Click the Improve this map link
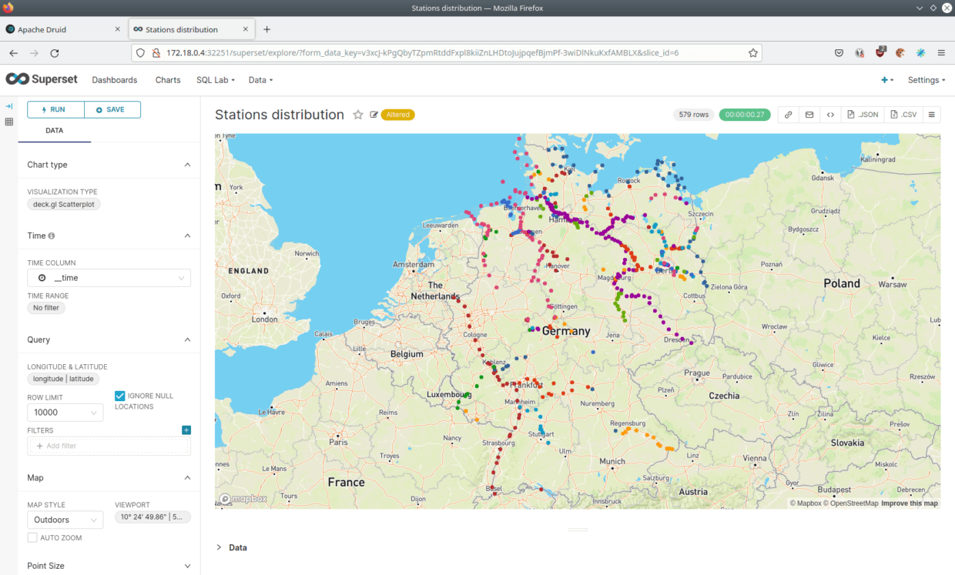The width and height of the screenshot is (955, 575). 910,503
